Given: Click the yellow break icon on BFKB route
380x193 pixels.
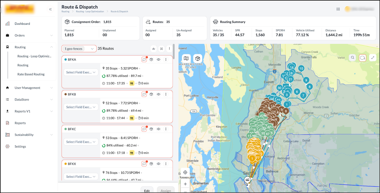Looking at the screenshot, I should click(132, 118).
